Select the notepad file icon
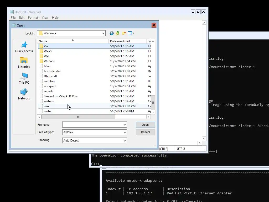The image size is (269, 202). [x=41, y=86]
